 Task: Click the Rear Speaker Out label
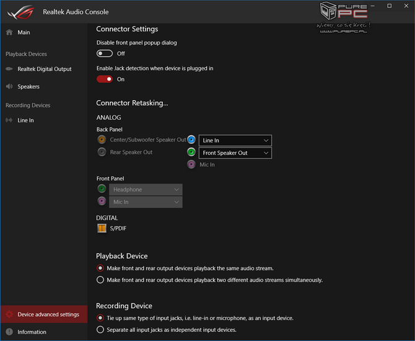131,152
